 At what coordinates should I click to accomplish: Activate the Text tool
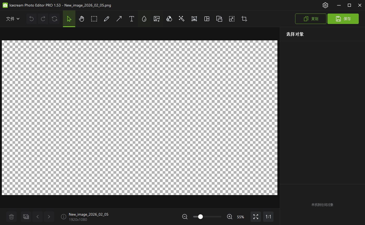(132, 19)
